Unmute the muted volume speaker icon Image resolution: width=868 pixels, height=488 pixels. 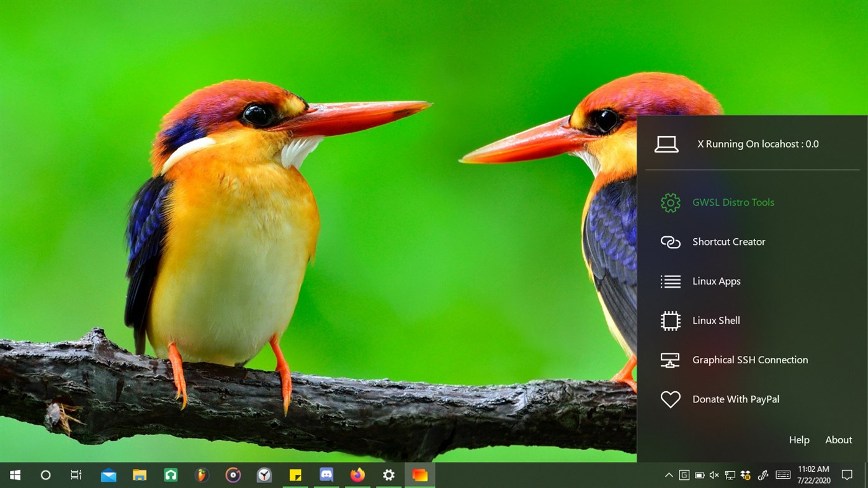coord(714,475)
